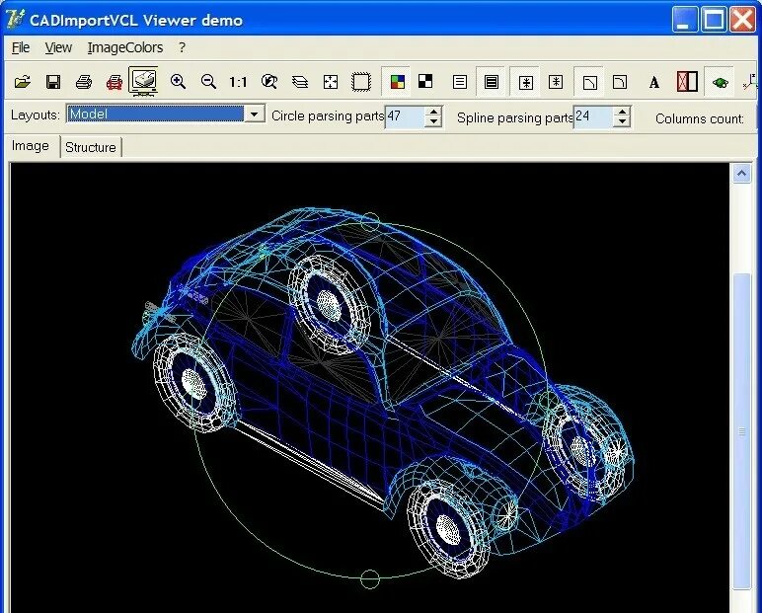
Task: Expand the Layouts dropdown arrow
Action: tap(254, 115)
